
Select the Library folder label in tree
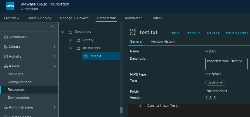pos(88,40)
